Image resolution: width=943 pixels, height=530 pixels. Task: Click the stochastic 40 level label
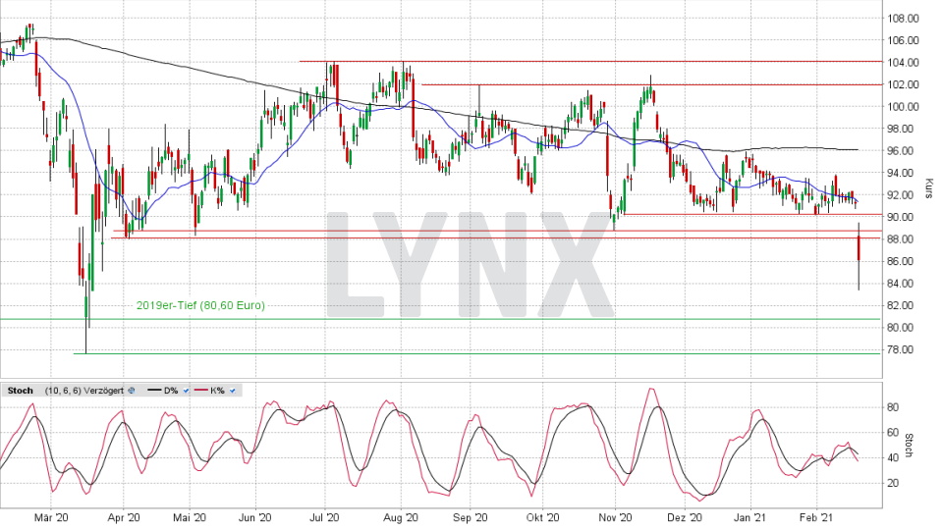pos(893,458)
